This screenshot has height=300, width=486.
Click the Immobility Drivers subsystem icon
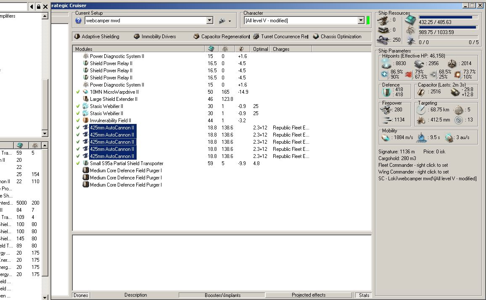pos(137,37)
